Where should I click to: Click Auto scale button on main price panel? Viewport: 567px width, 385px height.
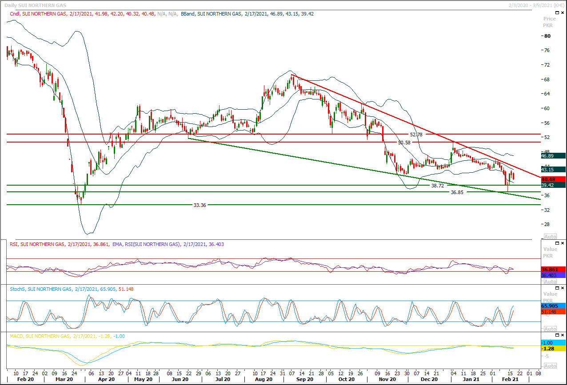pyautogui.click(x=550, y=236)
